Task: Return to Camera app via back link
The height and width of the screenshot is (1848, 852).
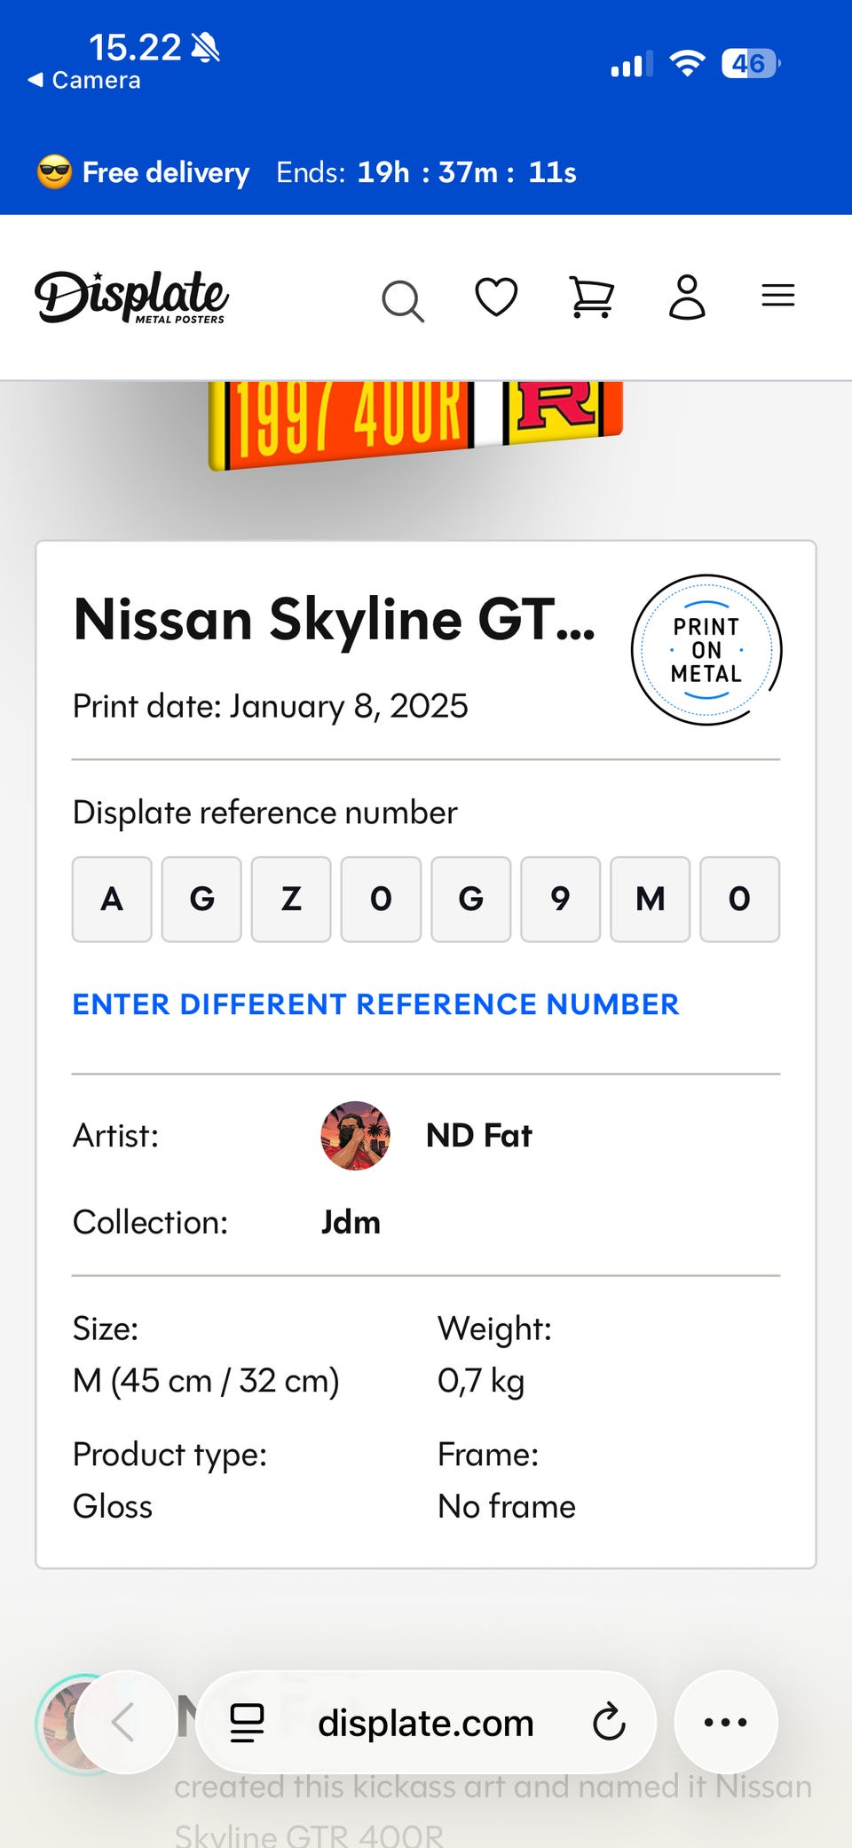Action: pos(84,80)
